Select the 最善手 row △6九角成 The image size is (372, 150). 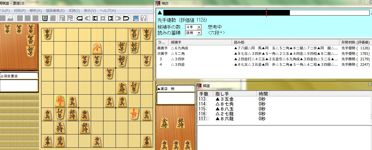[x=263, y=48]
